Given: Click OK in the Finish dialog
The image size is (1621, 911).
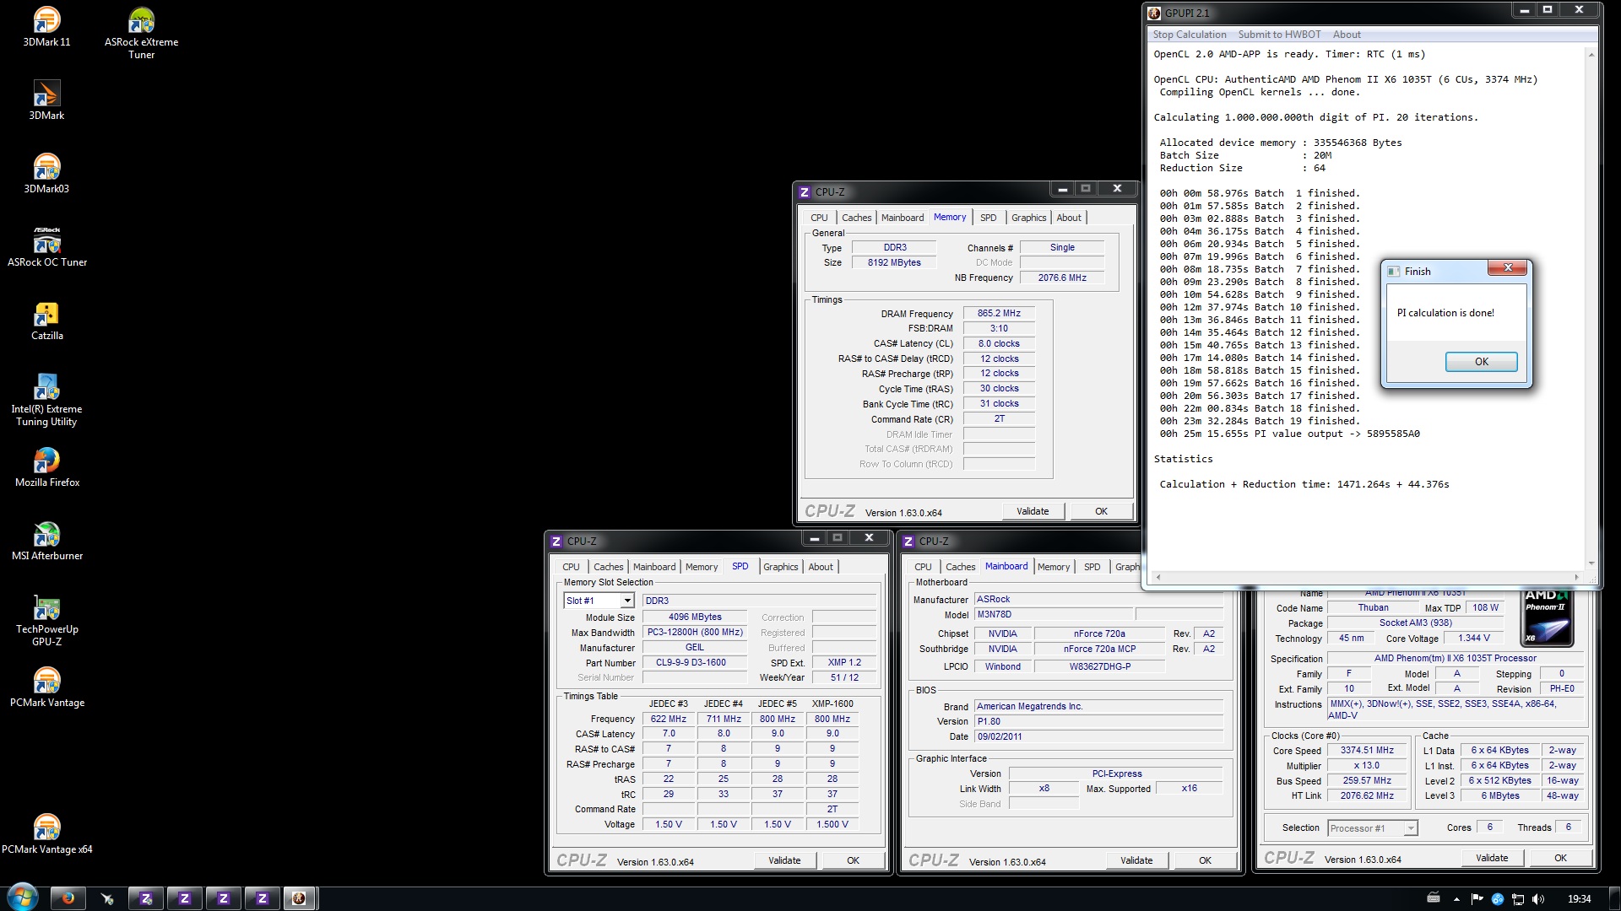Looking at the screenshot, I should [1481, 362].
